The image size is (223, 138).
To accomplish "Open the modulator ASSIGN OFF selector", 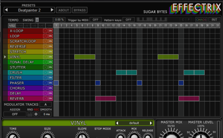I will (15, 114).
